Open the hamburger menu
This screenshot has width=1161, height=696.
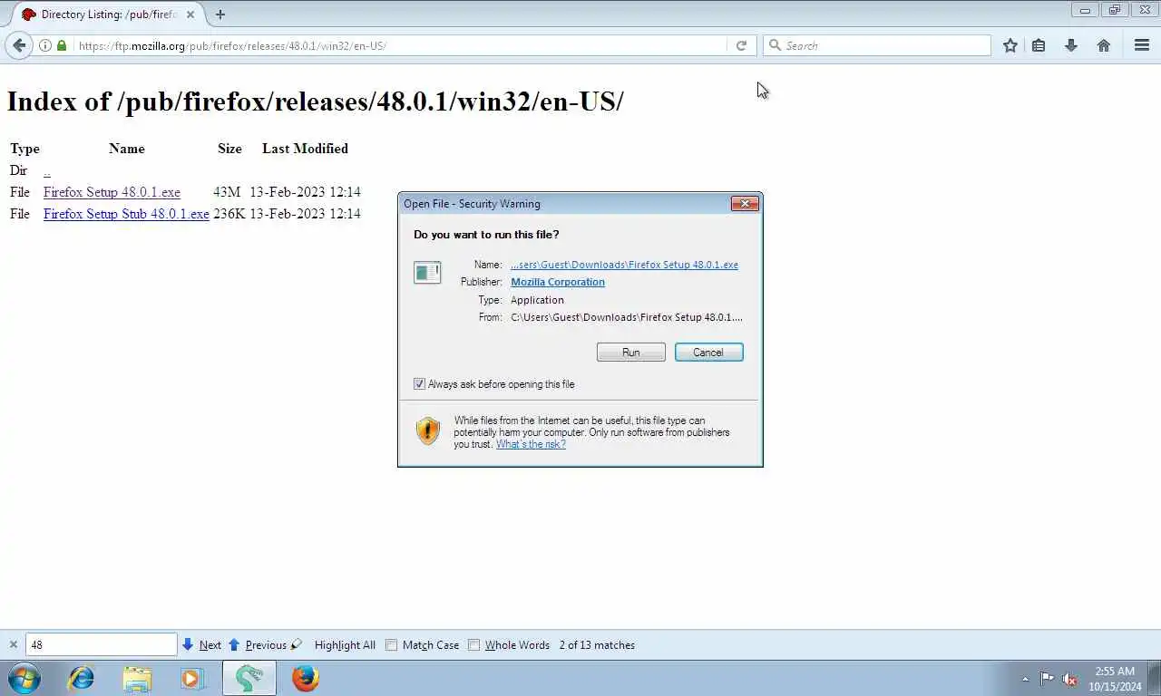pos(1142,45)
